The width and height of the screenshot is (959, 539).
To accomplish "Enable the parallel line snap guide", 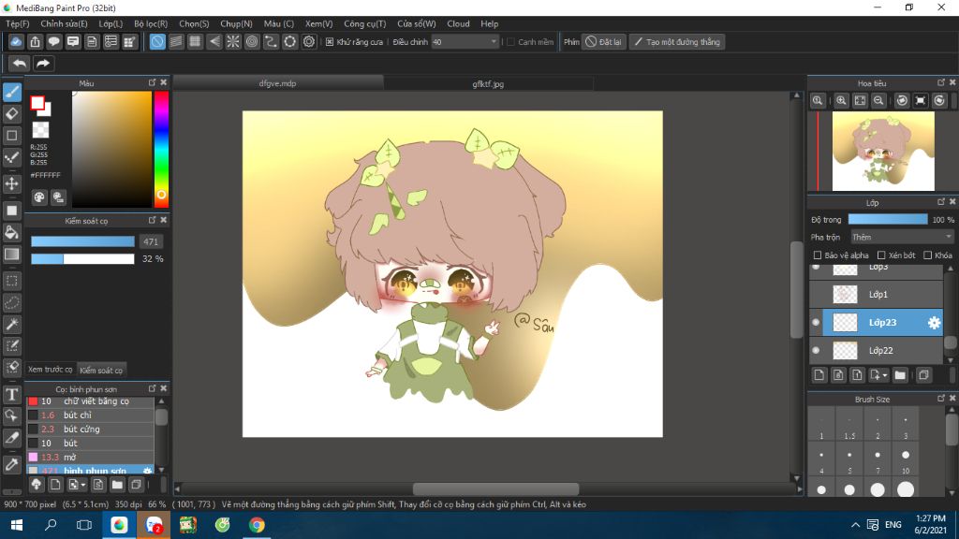I will (176, 41).
